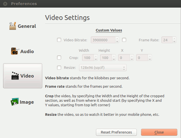Screen dimensions: 181x138
Task: Increase the Crop Y value
Action: [x=150, y=56]
